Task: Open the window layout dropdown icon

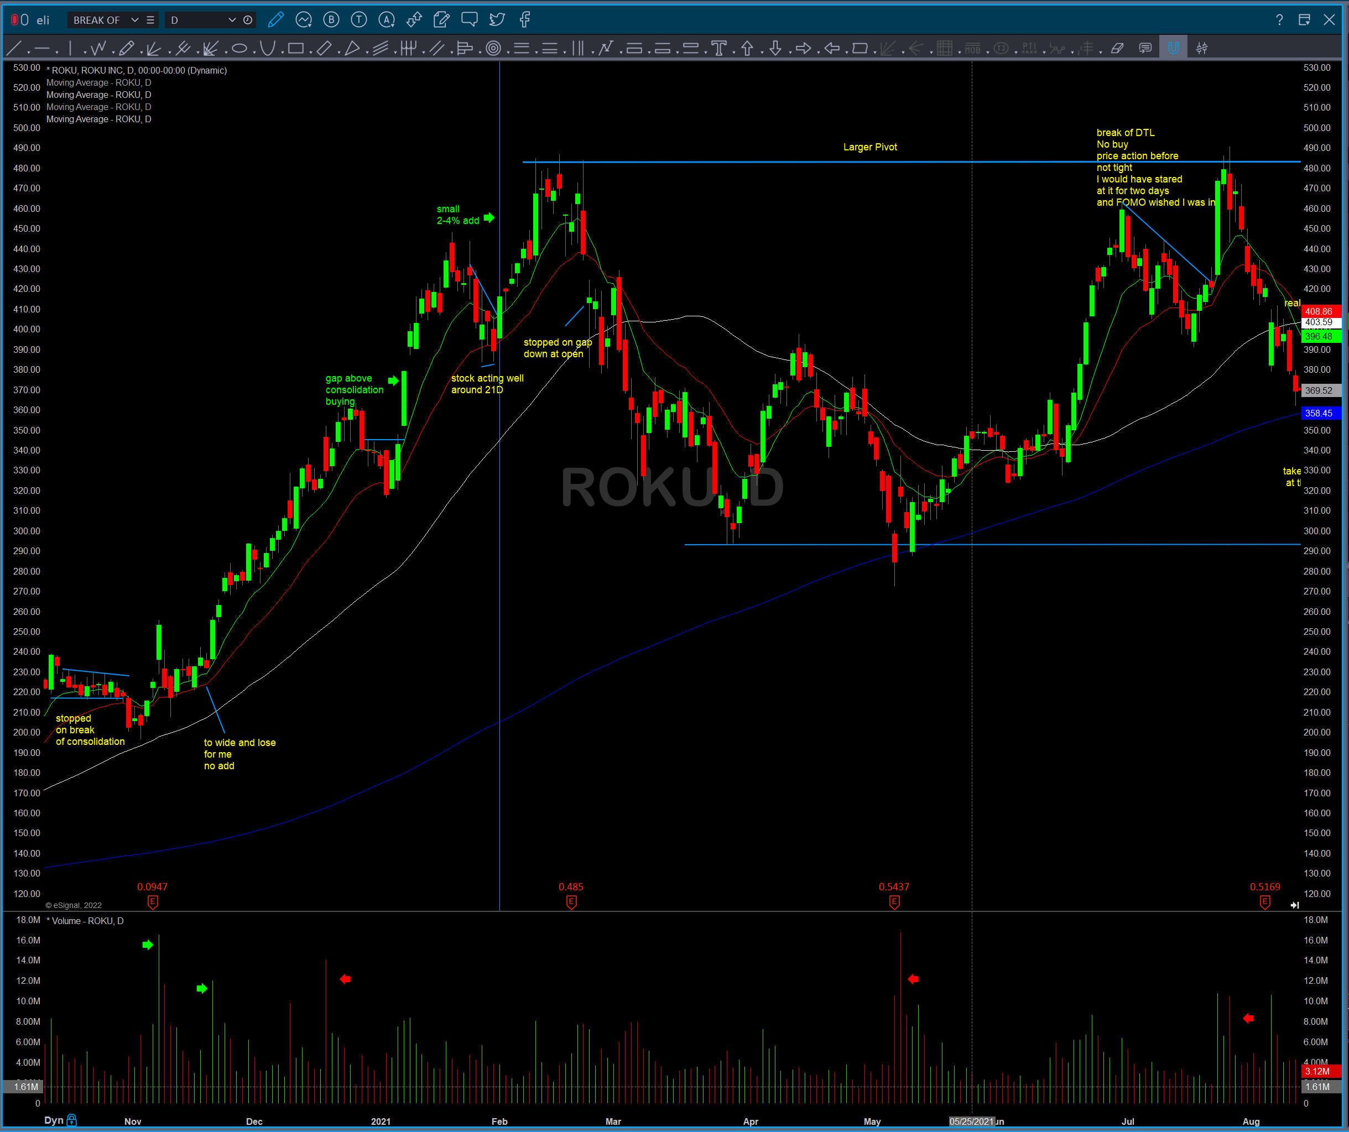Action: (x=1304, y=20)
